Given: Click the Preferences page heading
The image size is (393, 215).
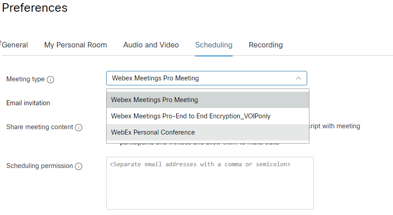Looking at the screenshot, I should click(x=35, y=8).
